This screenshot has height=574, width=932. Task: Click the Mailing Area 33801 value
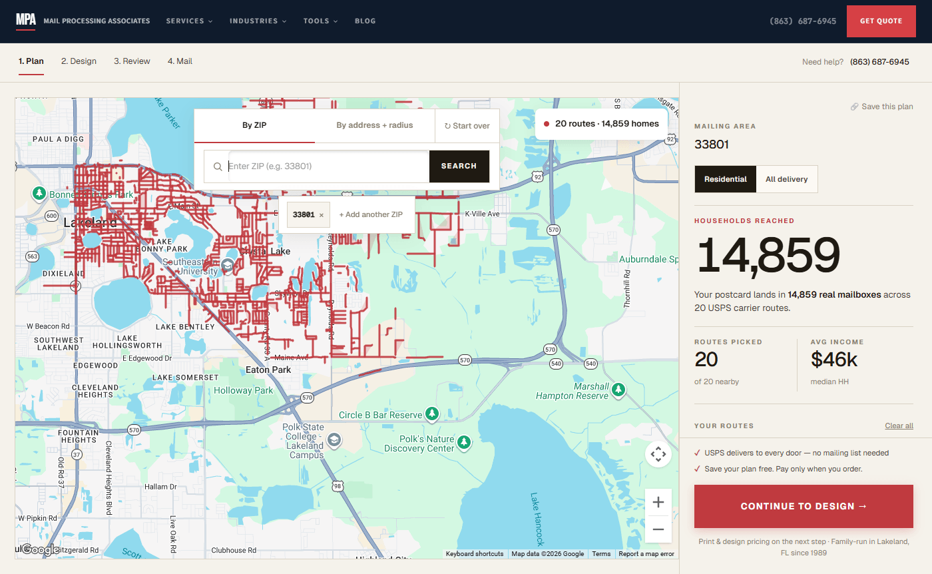pos(712,144)
